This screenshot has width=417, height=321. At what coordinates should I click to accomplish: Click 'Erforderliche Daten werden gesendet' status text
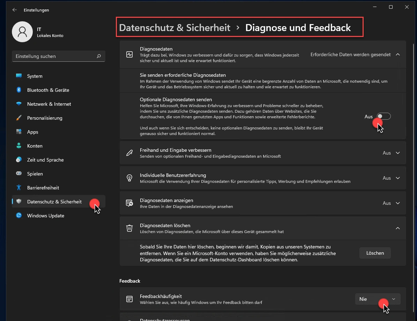click(350, 54)
